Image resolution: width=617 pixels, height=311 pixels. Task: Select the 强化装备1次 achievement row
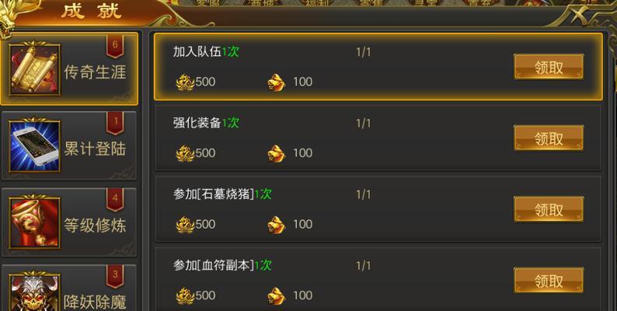[378, 138]
